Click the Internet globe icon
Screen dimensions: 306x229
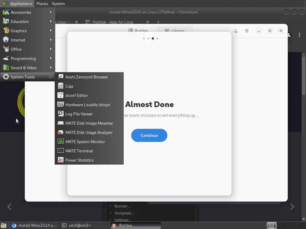coord(6,40)
